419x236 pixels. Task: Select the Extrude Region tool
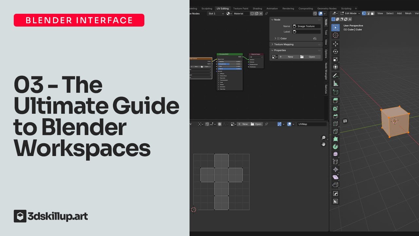click(x=335, y=101)
